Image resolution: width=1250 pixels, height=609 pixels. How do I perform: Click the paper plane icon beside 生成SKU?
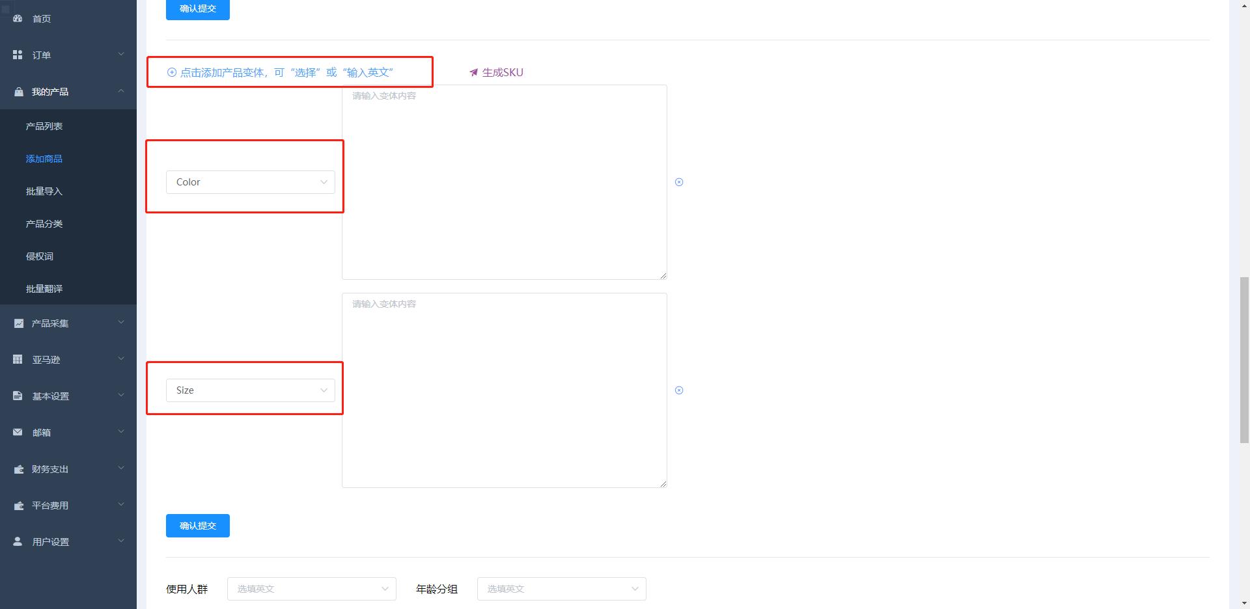tap(473, 73)
